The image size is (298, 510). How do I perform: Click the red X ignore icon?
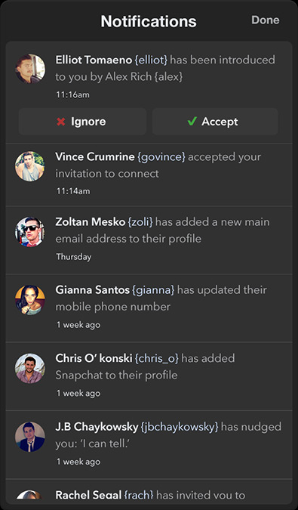coord(61,122)
